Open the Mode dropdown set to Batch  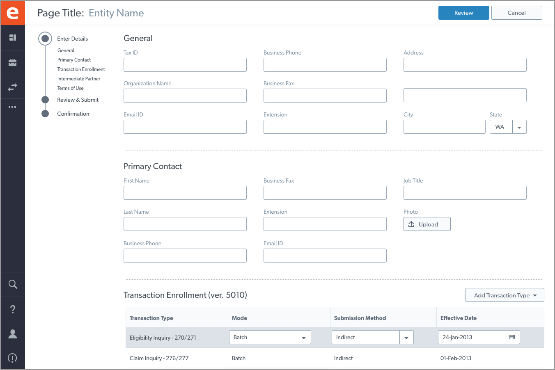click(304, 338)
